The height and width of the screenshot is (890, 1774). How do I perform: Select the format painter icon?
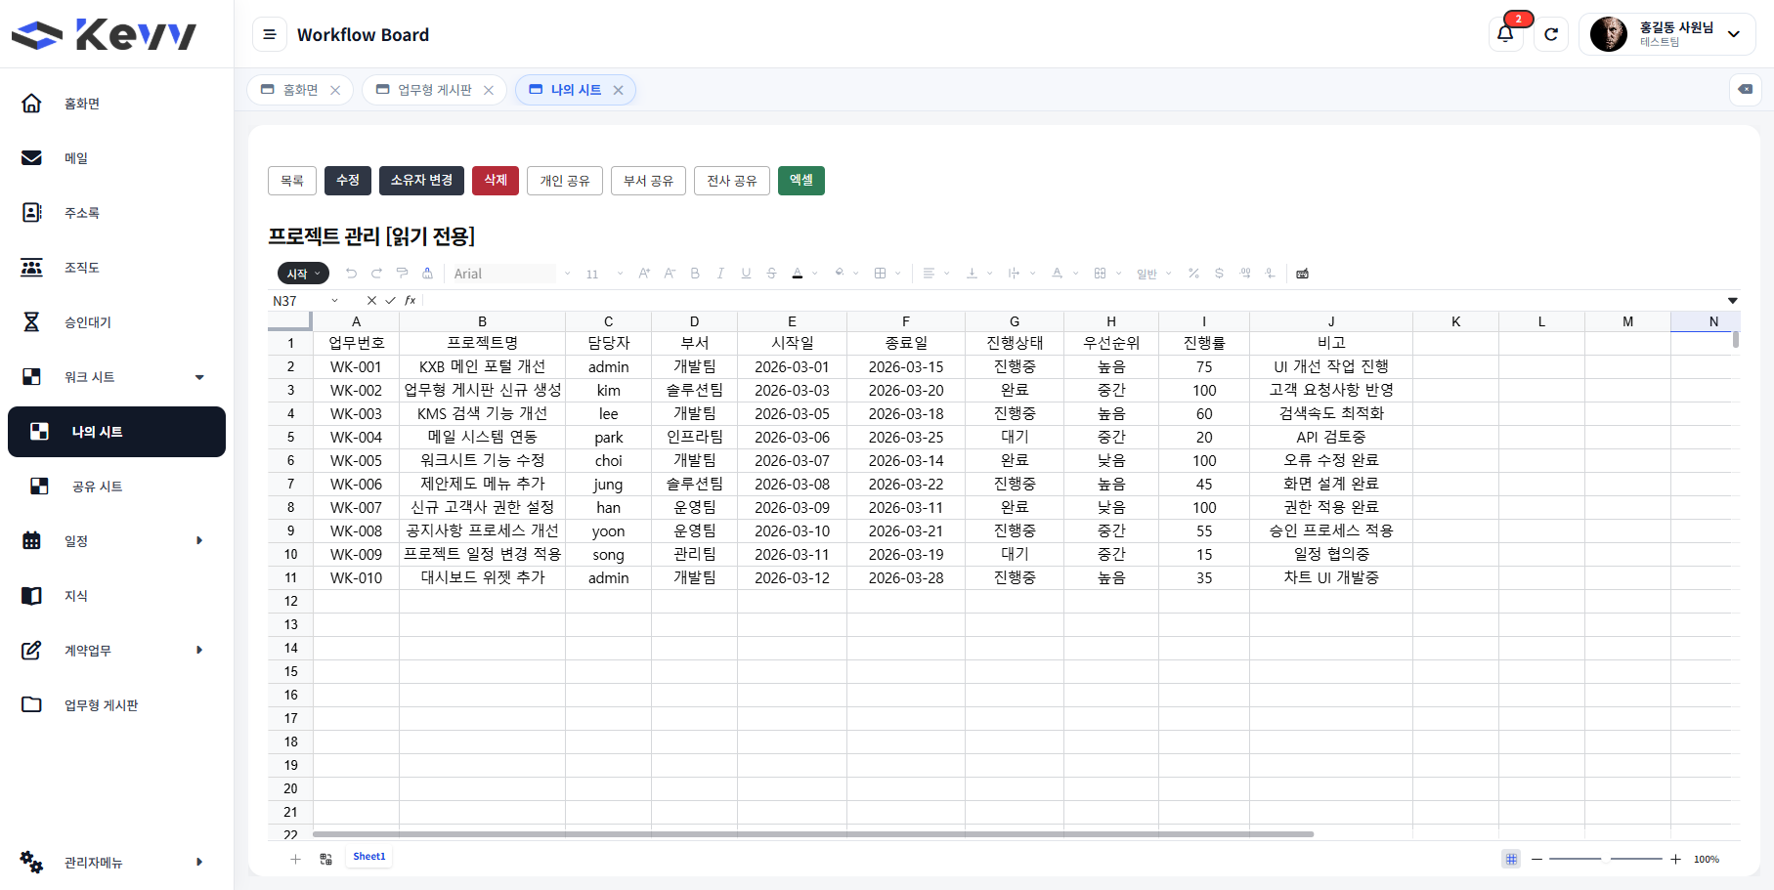tap(402, 274)
